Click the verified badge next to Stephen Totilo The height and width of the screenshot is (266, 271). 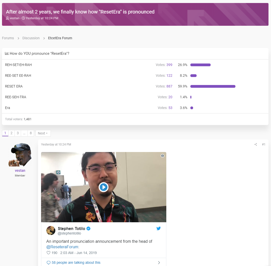[x=88, y=228]
